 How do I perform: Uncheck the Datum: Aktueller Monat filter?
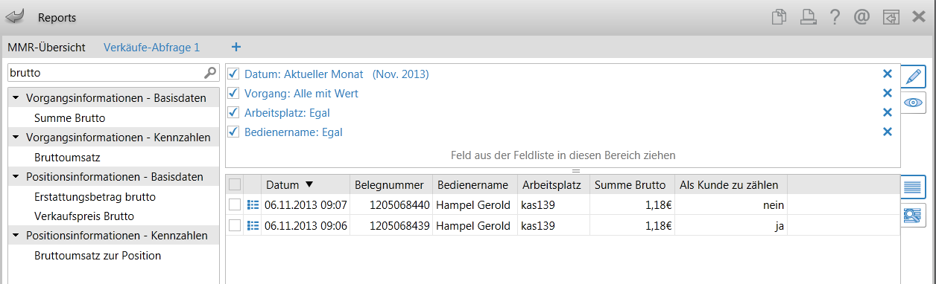pos(233,74)
